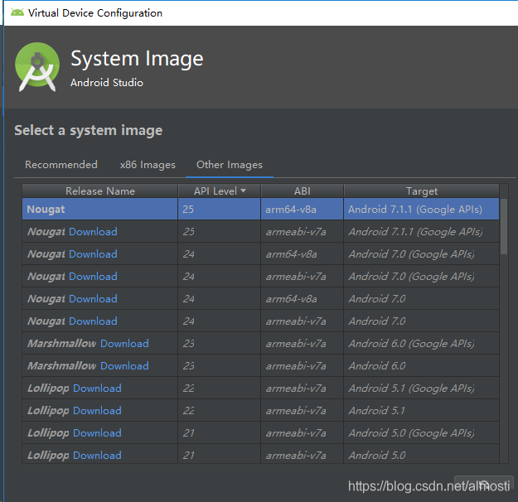
Task: Download Nougat API 25 armeabi-v7a Google APIs image
Action: point(93,231)
